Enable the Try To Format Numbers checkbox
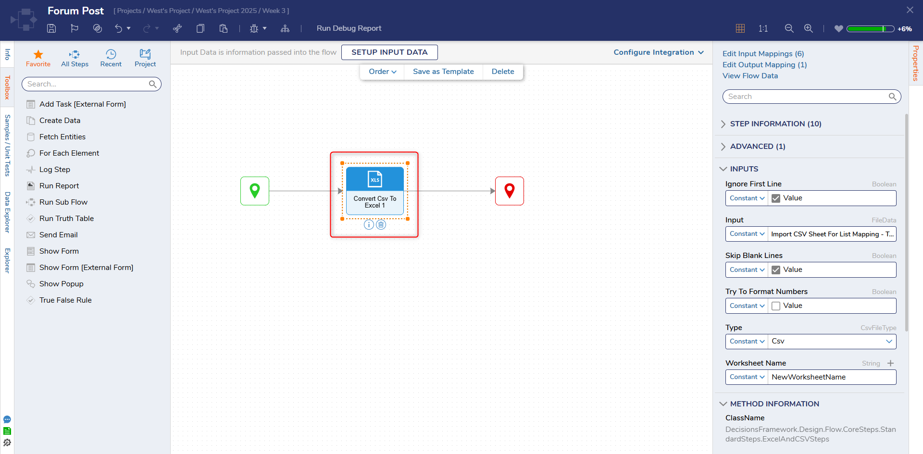The width and height of the screenshot is (923, 454). click(x=776, y=306)
